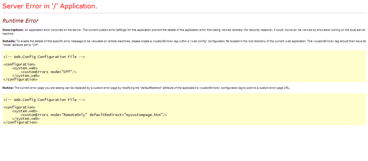The image size is (368, 161).
Task: Click the closing </system.web> tag in second code block
Action: pos(26,119)
